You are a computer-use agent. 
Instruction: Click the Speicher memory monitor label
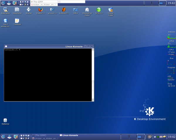point(171,80)
